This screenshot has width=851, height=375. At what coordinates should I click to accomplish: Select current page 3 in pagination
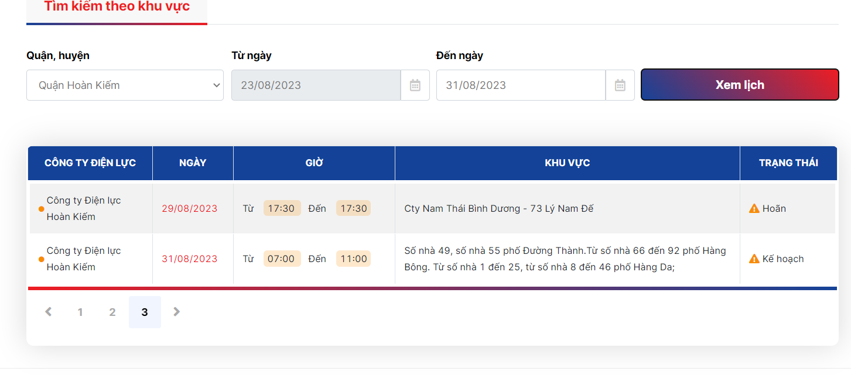click(145, 312)
